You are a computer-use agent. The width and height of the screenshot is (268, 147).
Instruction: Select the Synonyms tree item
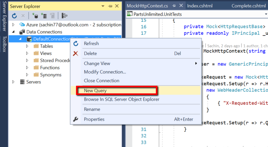tap(51, 75)
